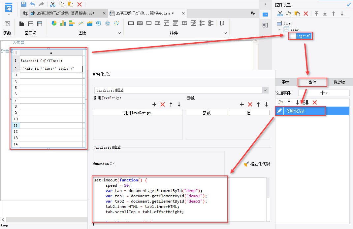Click the Undo arrow in top toolbar
The height and width of the screenshot is (229, 353).
point(33,4)
